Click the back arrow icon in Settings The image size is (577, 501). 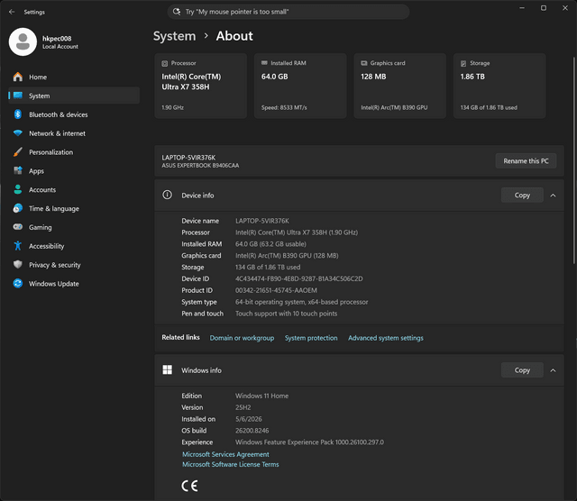click(12, 12)
